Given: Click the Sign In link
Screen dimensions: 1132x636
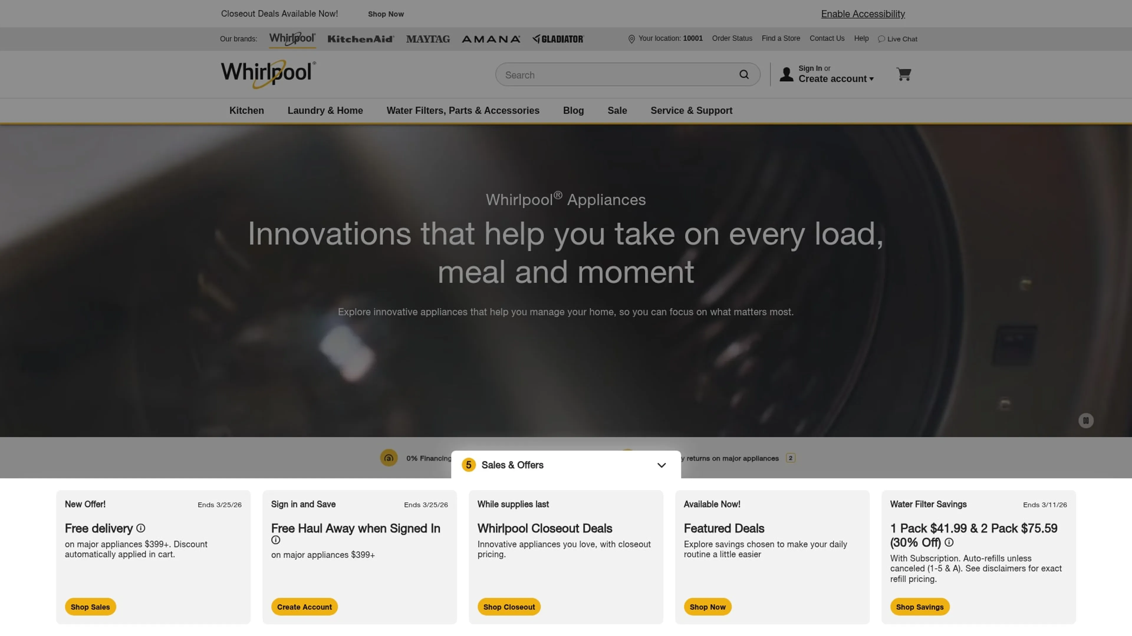Looking at the screenshot, I should [x=810, y=68].
